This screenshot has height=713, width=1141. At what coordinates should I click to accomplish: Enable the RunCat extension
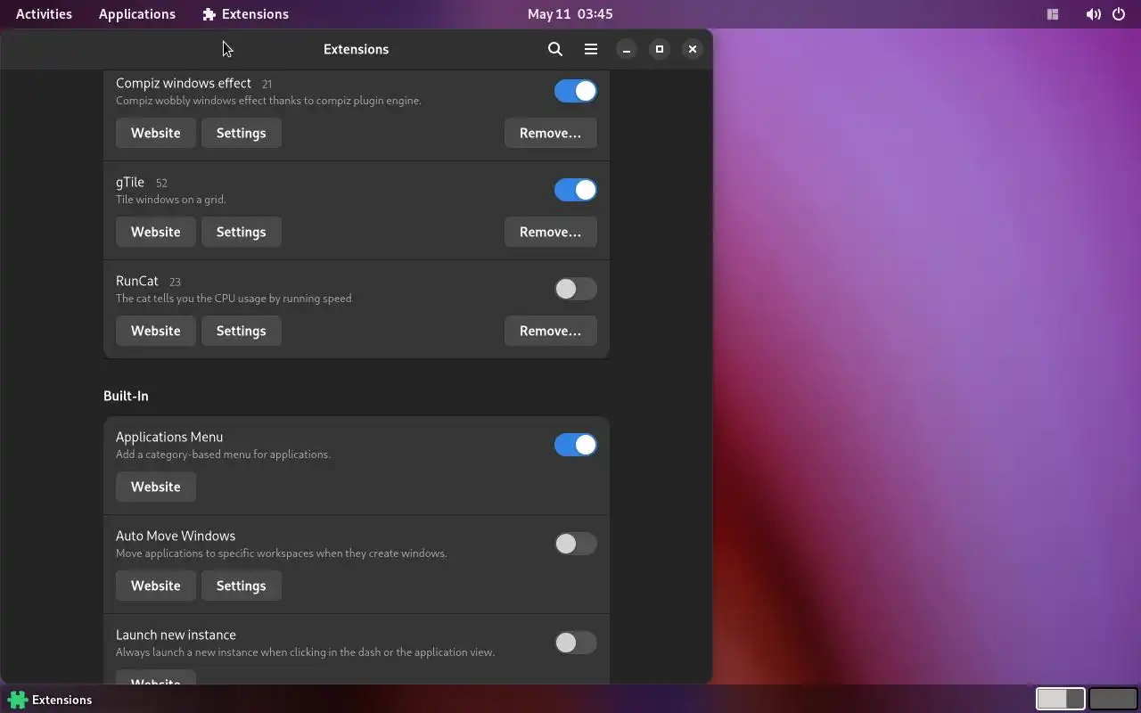(575, 289)
